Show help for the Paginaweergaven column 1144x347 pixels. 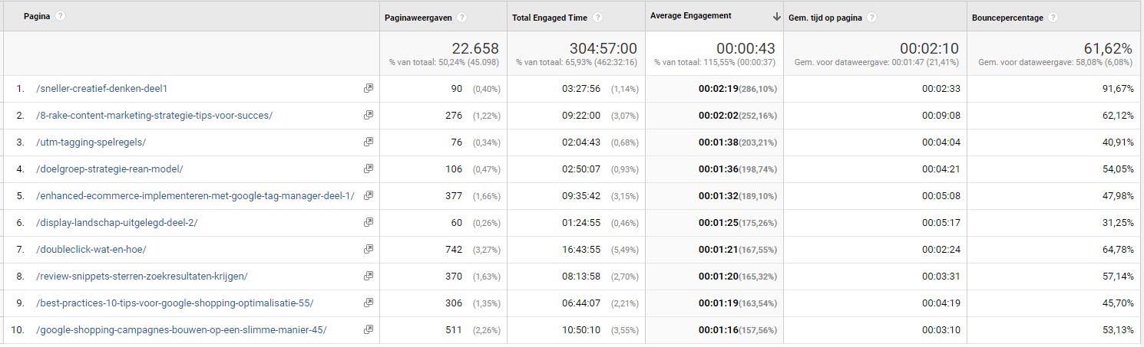tap(462, 18)
